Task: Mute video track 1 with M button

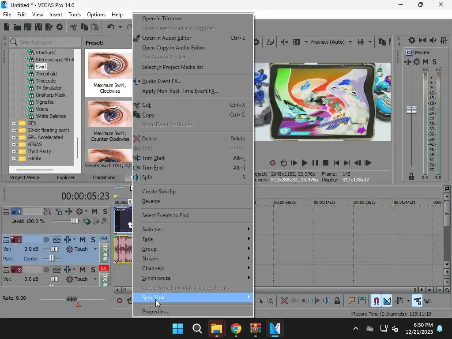Action: (94, 211)
